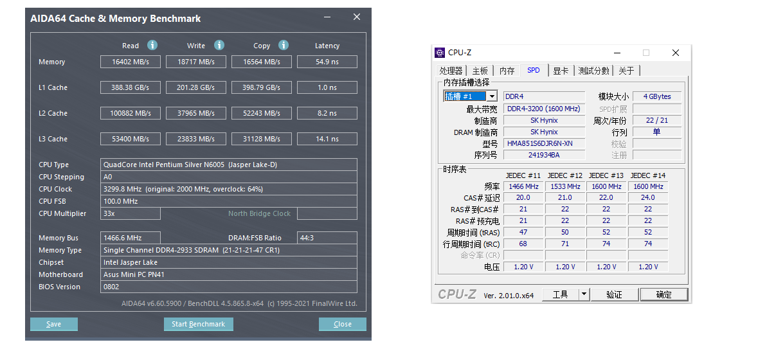Image resolution: width=758 pixels, height=349 pixels.
Task: Click L3 Cache copy value 31128 MB/s
Action: pyautogui.click(x=262, y=139)
